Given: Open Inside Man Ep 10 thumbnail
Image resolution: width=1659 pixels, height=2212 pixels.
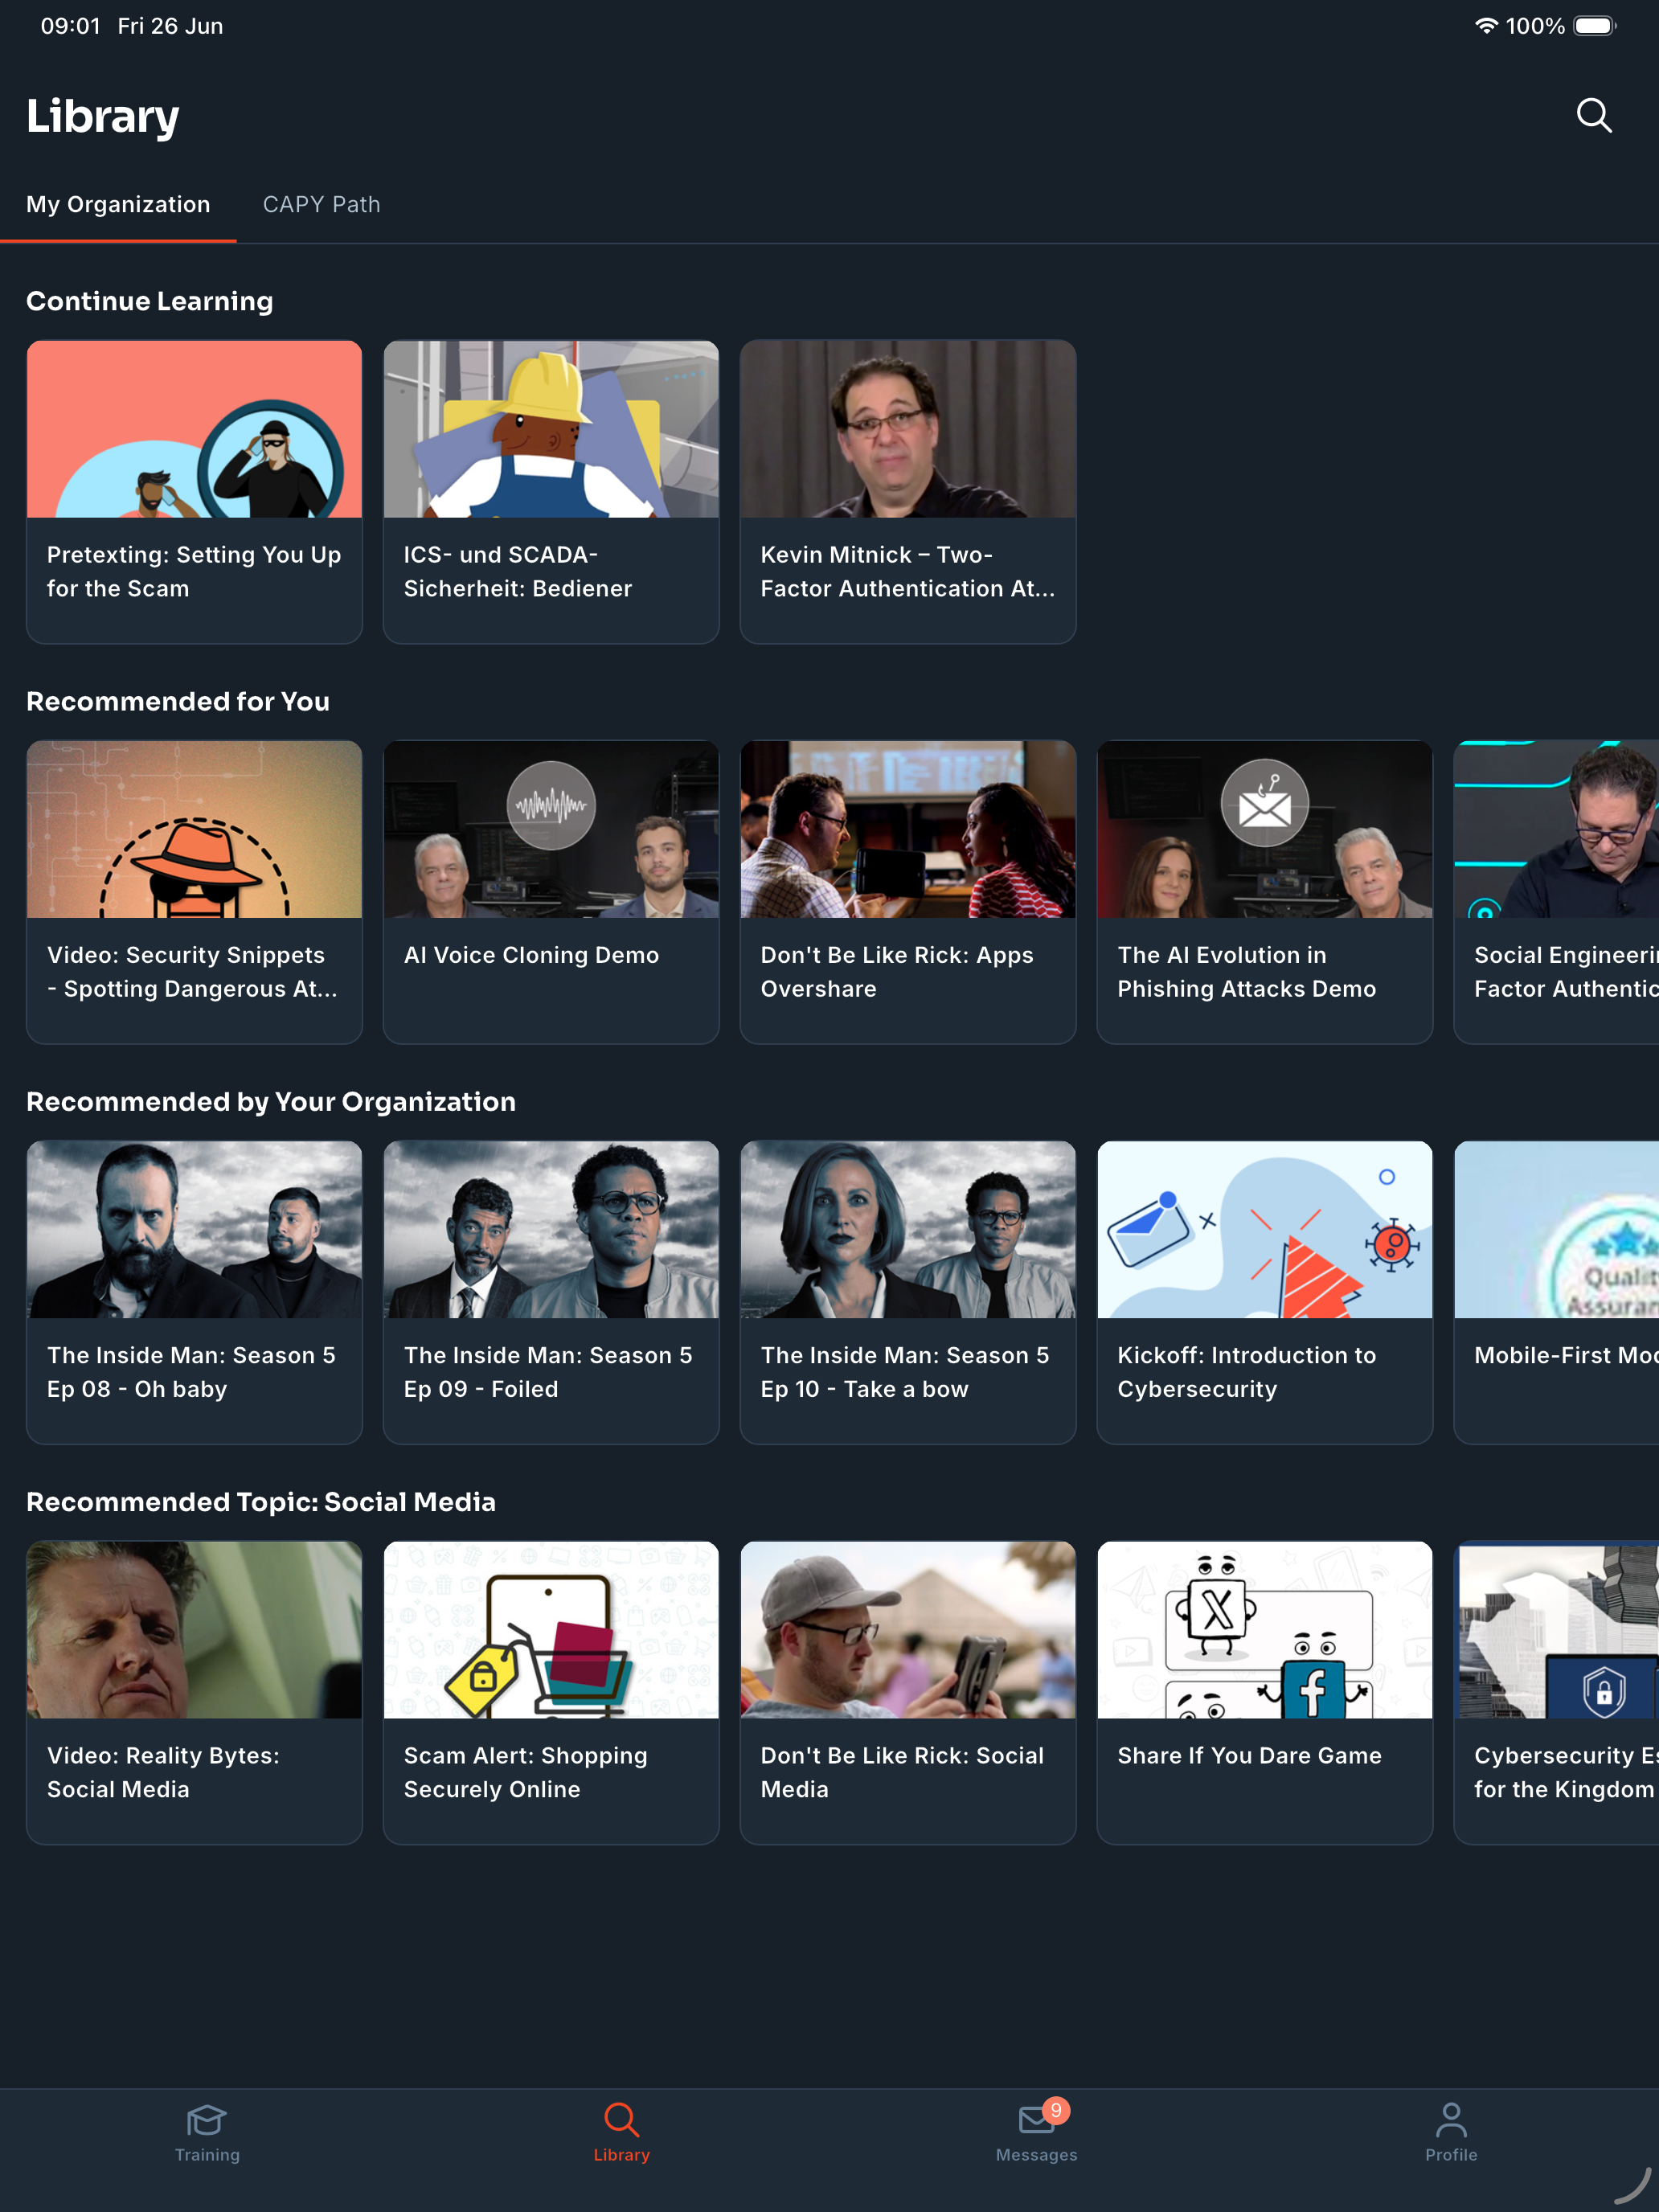Looking at the screenshot, I should [908, 1229].
